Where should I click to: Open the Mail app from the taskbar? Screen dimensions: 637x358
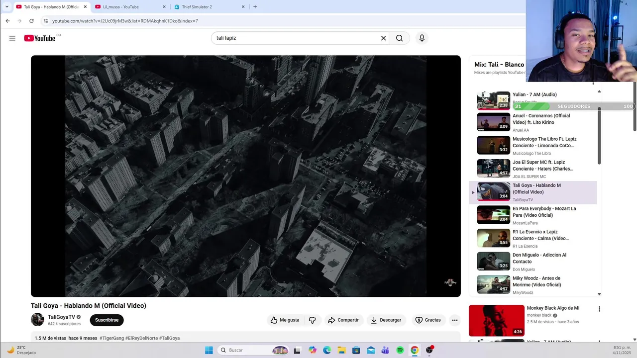371,350
